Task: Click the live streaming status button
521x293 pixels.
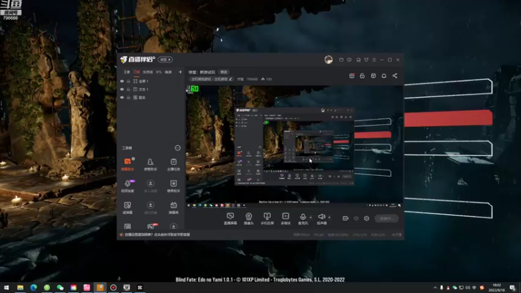Action: tap(386, 218)
